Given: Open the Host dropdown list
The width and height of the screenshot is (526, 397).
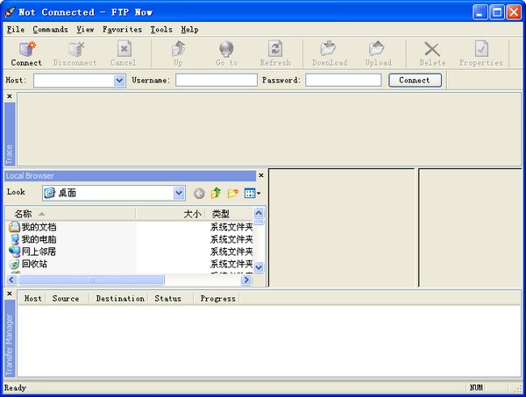Looking at the screenshot, I should [x=119, y=81].
